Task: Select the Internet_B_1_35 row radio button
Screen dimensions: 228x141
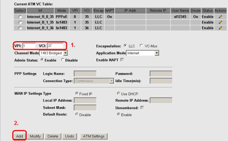Action: [20, 22]
